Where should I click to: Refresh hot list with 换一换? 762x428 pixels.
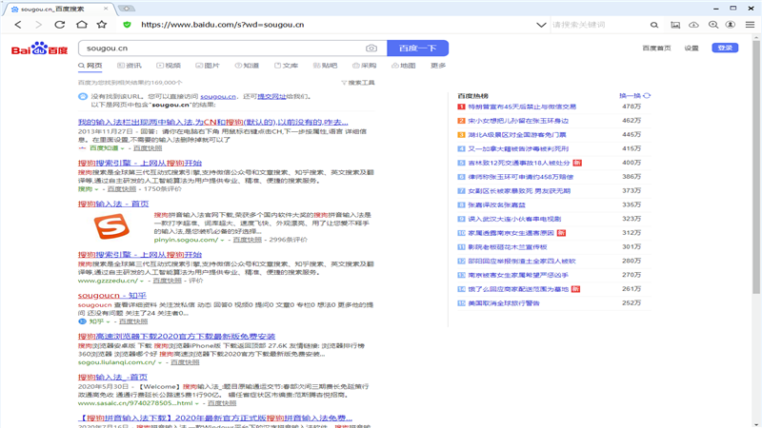(x=634, y=95)
